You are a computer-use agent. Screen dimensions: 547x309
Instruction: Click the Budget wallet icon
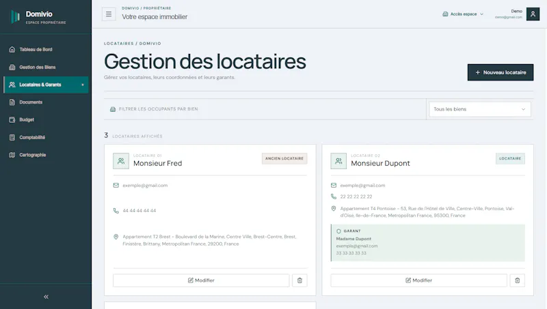(x=12, y=119)
